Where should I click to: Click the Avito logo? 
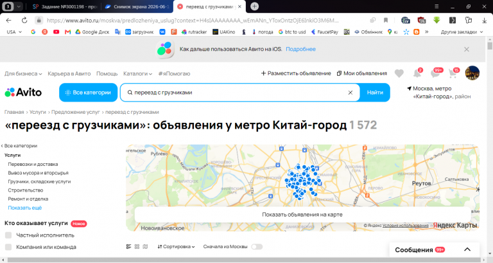(x=23, y=93)
